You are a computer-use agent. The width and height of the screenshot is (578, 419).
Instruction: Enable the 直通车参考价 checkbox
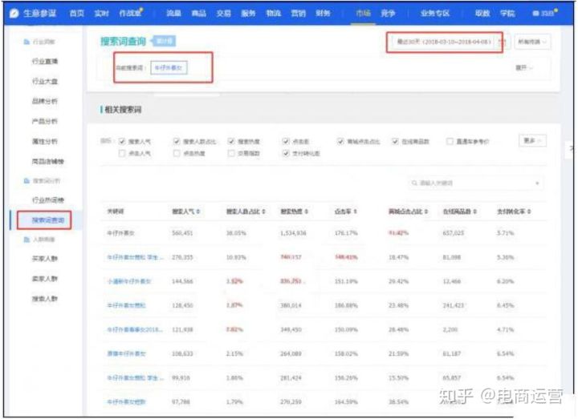tap(450, 141)
